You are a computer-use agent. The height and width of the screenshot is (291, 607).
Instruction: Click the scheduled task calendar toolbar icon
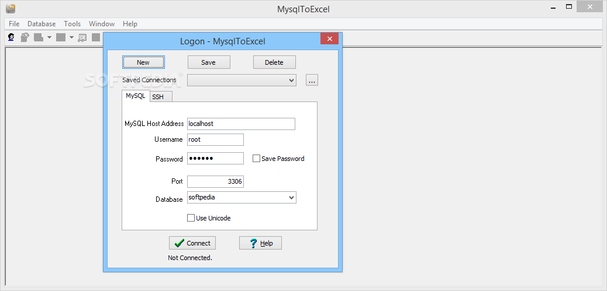point(82,37)
